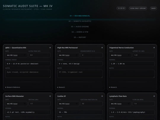Click the Cardiac EF date input field
This screenshot has height=120, width=160.
point(68,104)
